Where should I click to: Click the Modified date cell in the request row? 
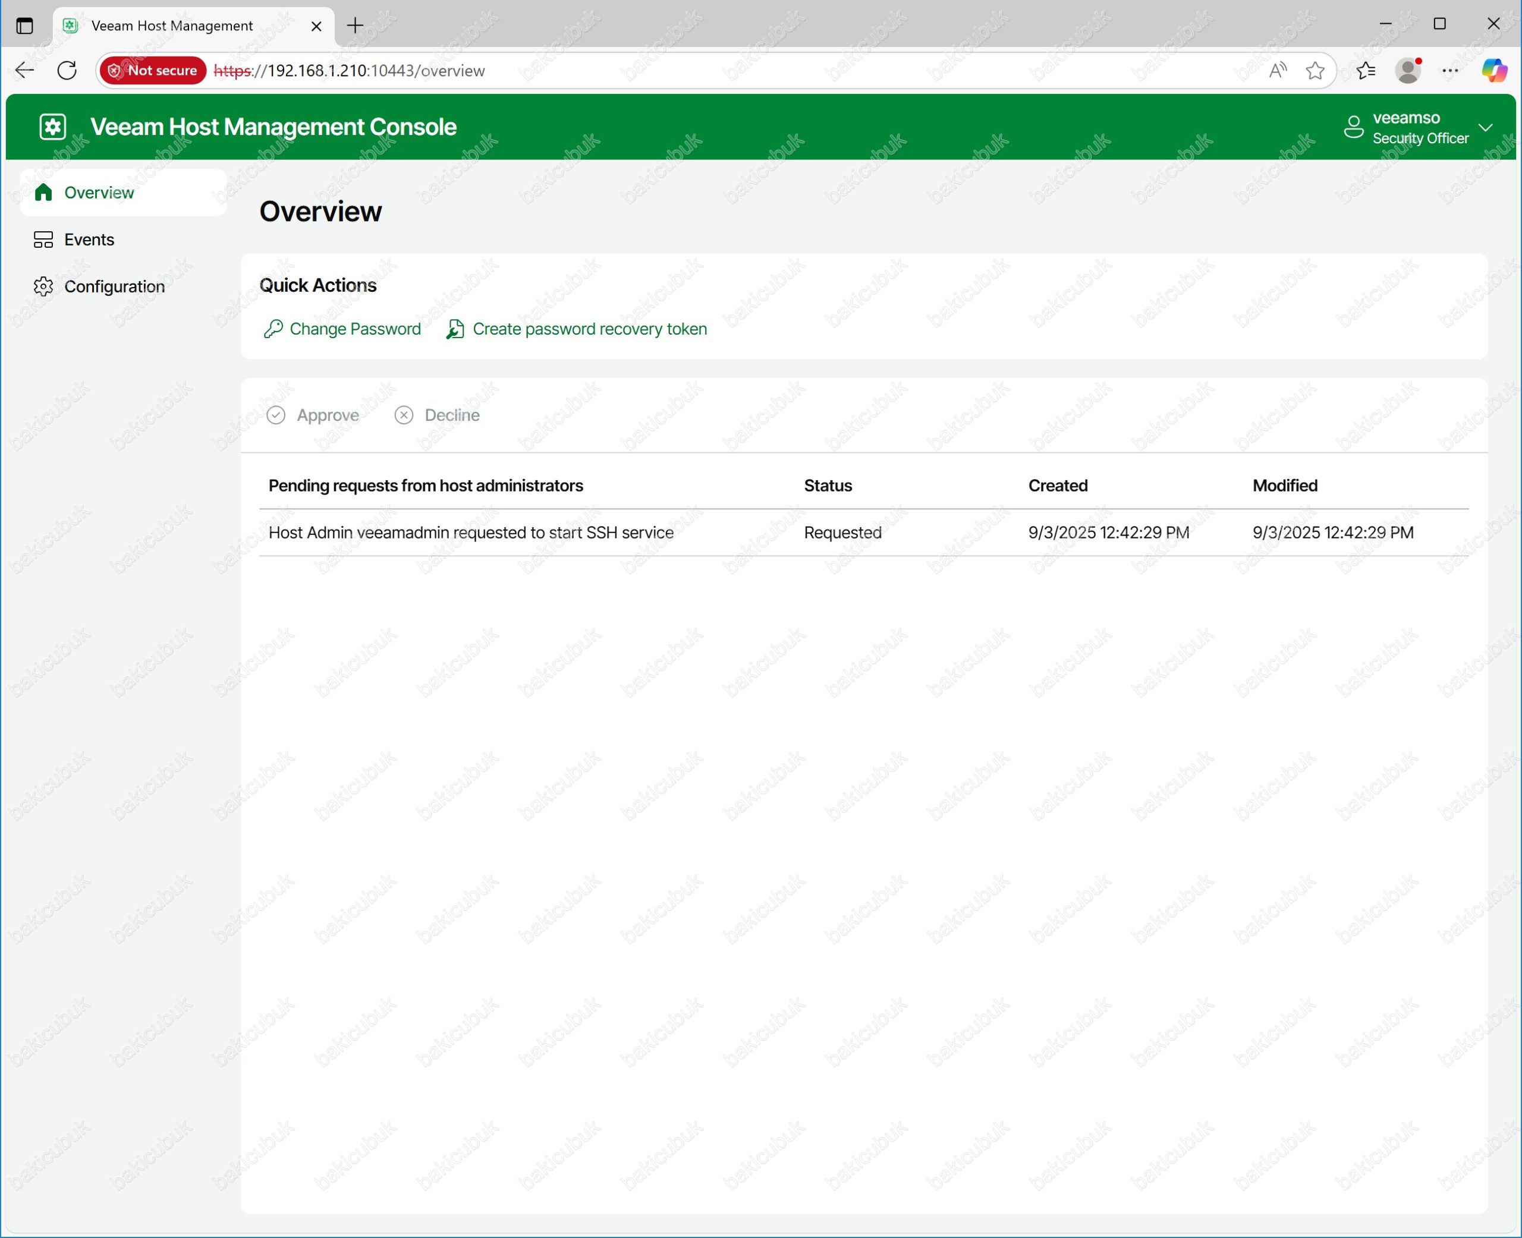coord(1333,533)
